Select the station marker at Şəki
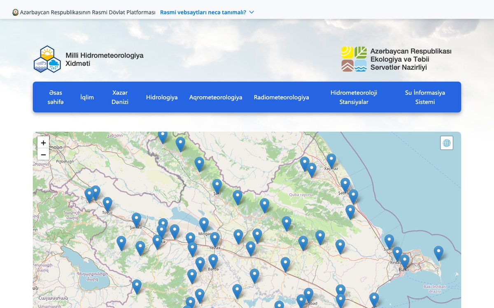This screenshot has height=308, width=494. (x=217, y=186)
